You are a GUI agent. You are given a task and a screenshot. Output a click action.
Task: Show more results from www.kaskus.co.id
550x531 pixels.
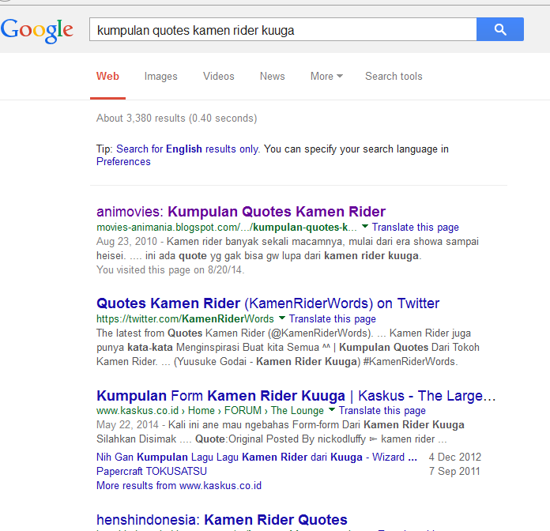click(179, 486)
